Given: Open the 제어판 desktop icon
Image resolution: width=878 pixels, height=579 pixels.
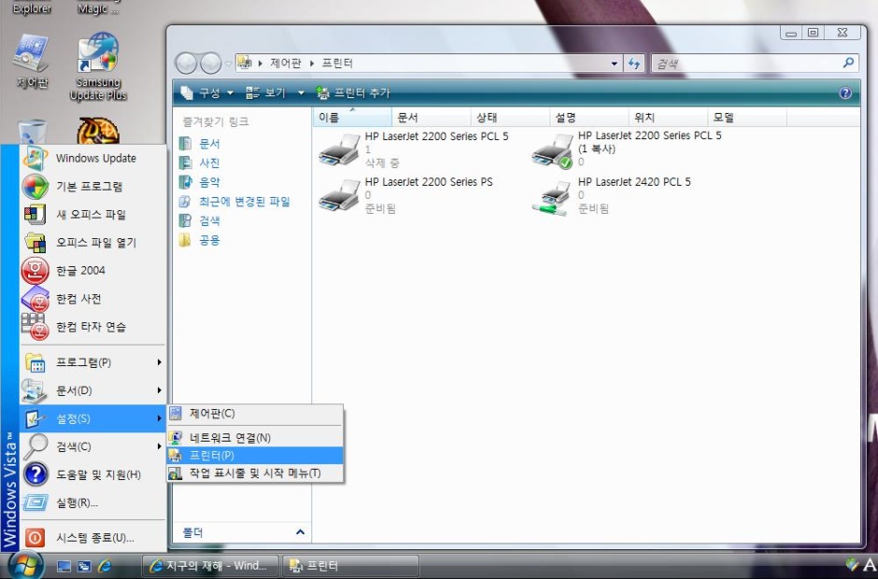Looking at the screenshot, I should point(32,62).
